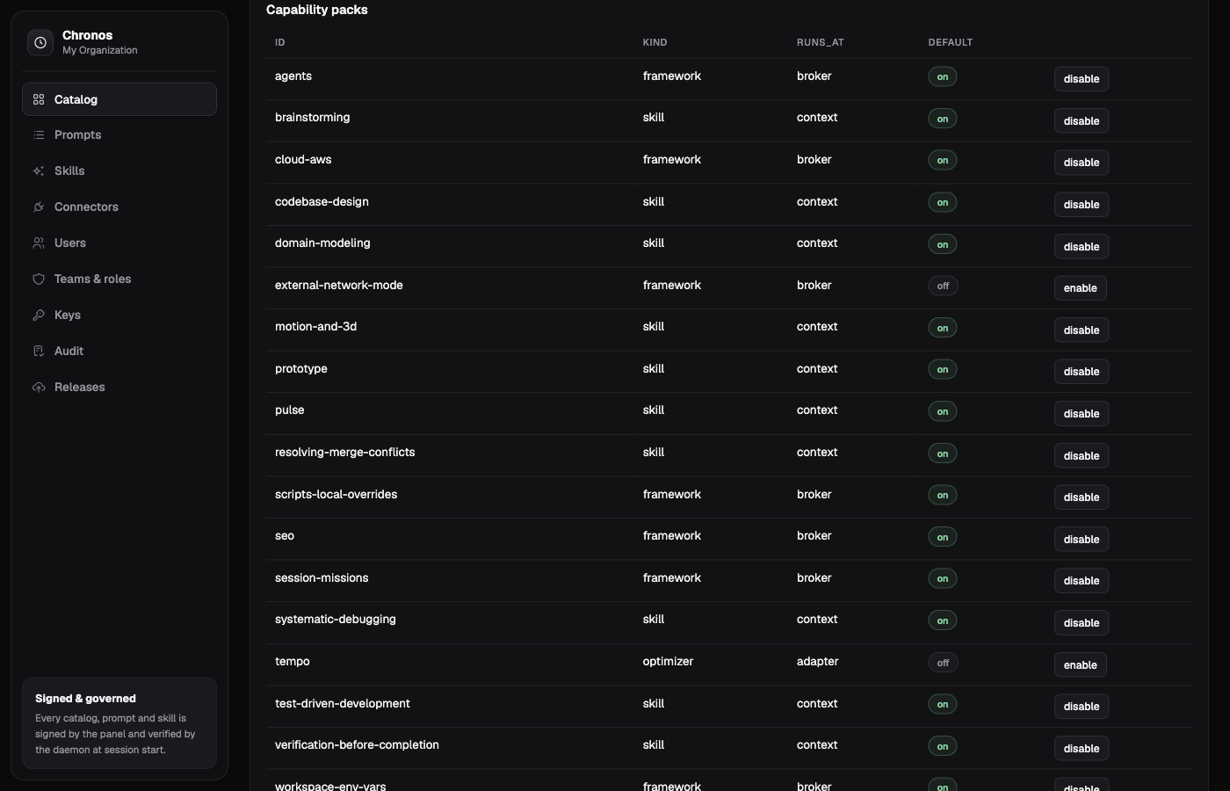Click the Capability packs heading

317,10
